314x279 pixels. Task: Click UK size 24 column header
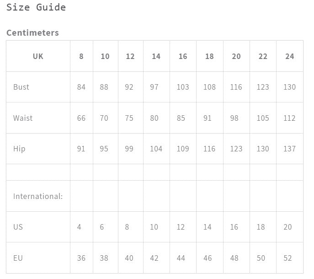(x=289, y=56)
